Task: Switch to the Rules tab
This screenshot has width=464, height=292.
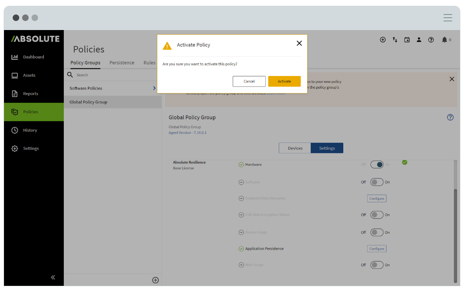Action: [x=149, y=63]
